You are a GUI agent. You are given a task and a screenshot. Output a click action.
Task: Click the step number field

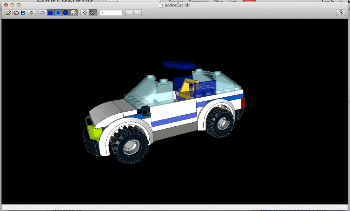(111, 13)
